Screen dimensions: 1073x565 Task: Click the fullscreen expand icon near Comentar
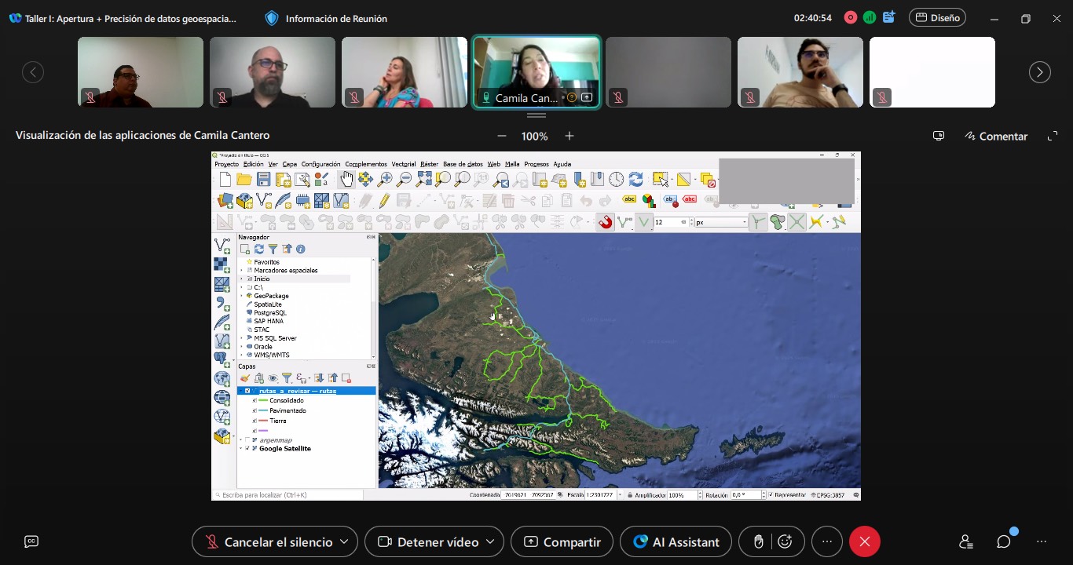click(x=1053, y=136)
